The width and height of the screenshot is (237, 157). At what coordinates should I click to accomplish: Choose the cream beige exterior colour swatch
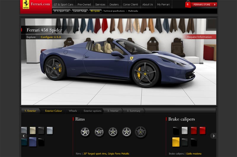point(33,130)
